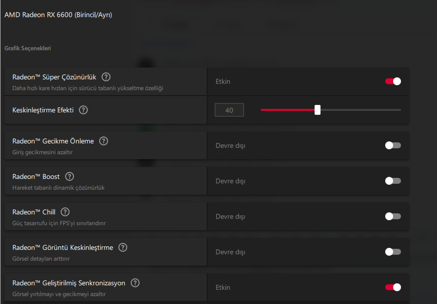Viewport: 437px width, 304px height.
Task: Open help for Radeon Görüntü Keskinleştirme
Action: (x=123, y=247)
